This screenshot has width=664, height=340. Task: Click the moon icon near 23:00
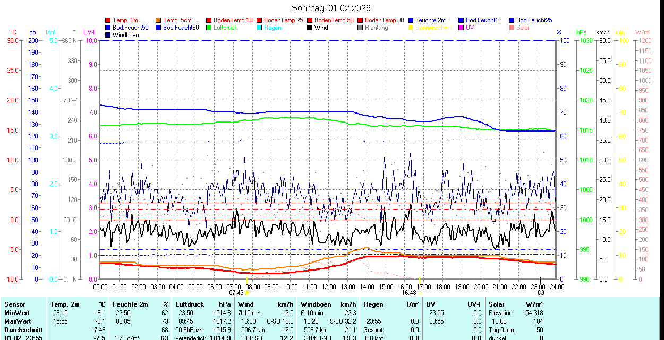(x=541, y=292)
